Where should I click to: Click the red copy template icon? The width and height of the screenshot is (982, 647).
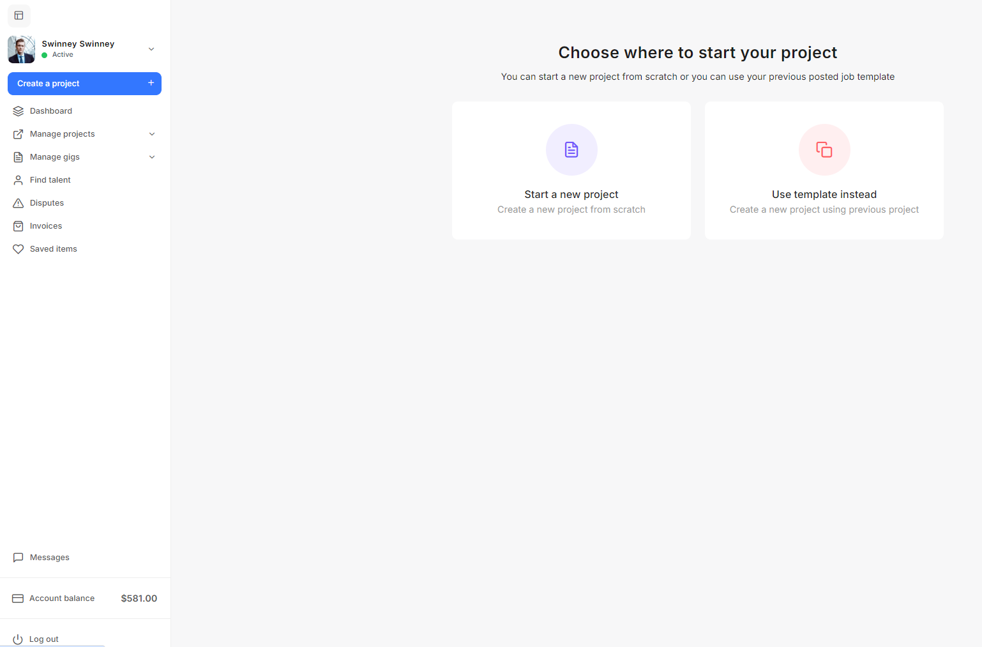click(x=824, y=149)
